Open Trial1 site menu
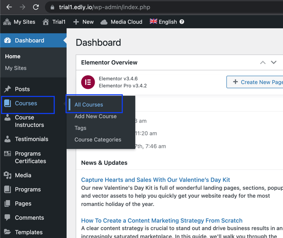Viewport: 283px width, 238px height. point(59,22)
